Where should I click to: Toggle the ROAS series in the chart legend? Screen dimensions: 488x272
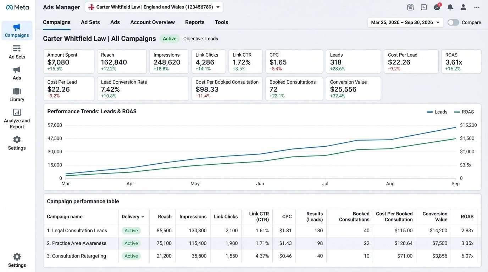[x=464, y=112]
